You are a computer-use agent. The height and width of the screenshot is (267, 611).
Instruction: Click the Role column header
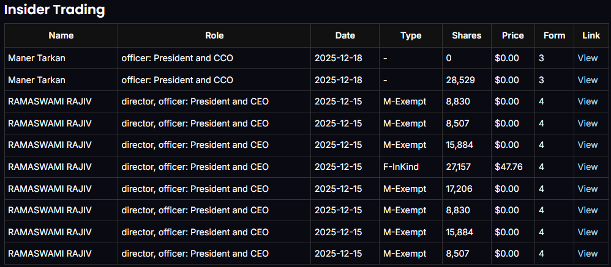tap(214, 35)
